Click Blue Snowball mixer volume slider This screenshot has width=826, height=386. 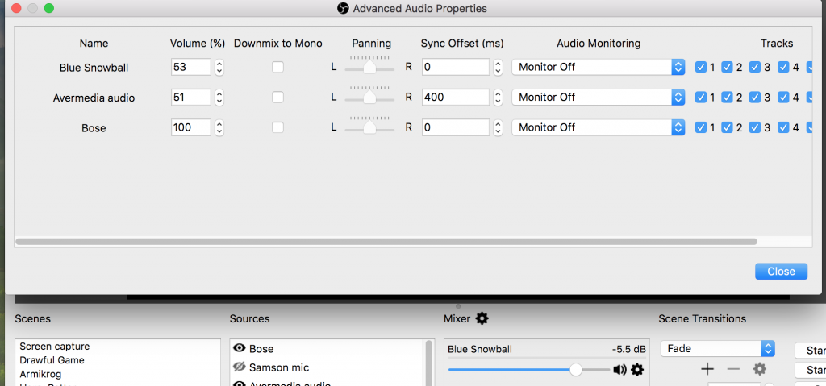pos(529,370)
